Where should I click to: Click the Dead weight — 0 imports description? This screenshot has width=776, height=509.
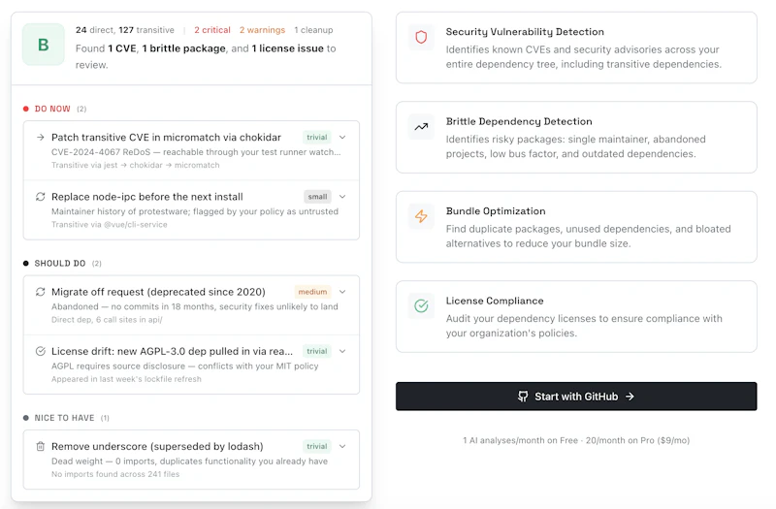[189, 461]
